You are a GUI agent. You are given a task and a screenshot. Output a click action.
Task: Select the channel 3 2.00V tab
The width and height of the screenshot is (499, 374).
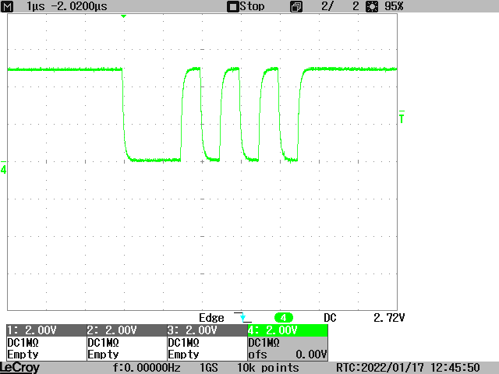tap(207, 330)
